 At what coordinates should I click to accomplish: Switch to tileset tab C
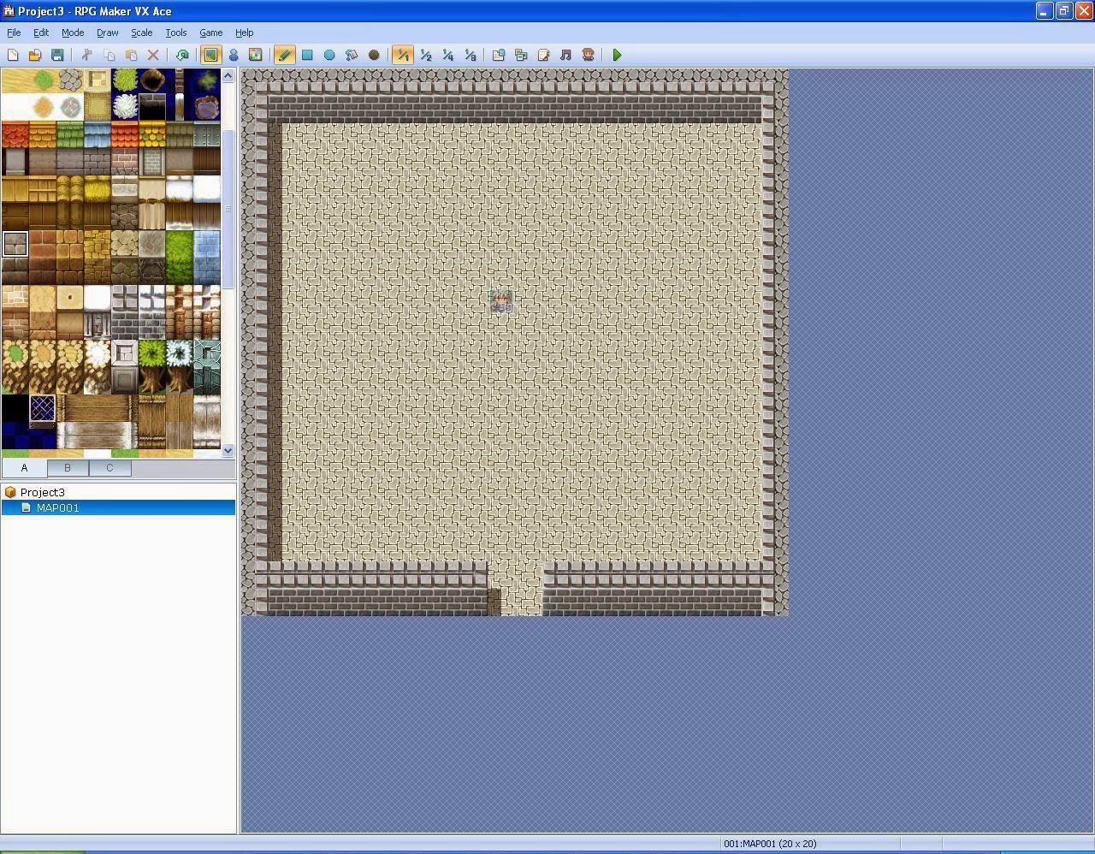(x=109, y=468)
